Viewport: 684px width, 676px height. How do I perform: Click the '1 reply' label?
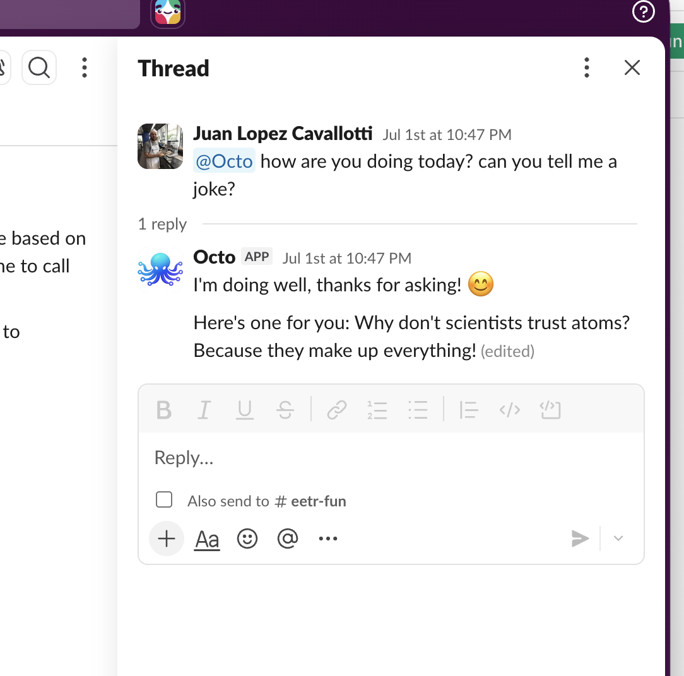click(162, 224)
